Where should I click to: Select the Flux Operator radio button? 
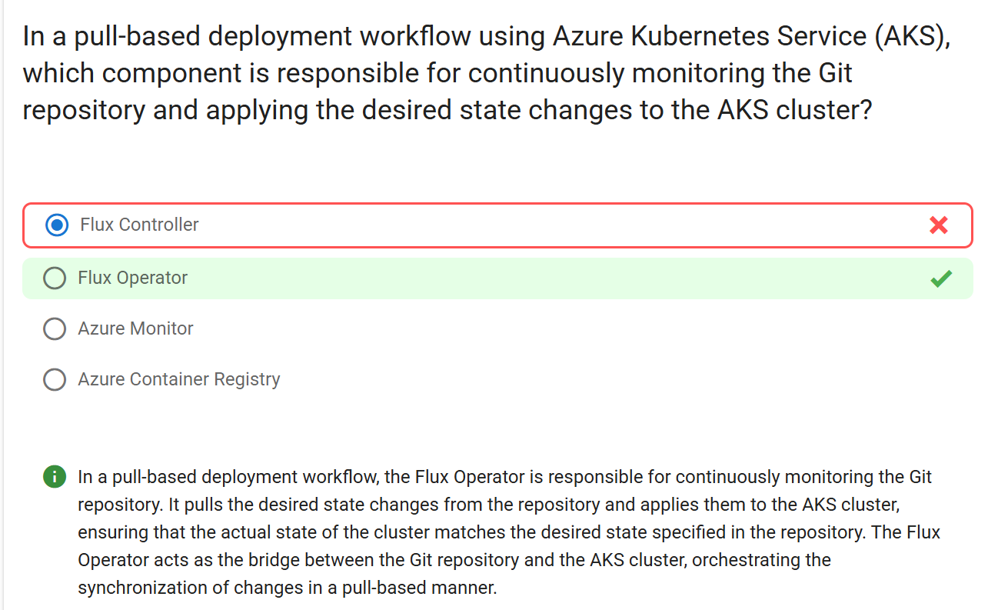(55, 278)
